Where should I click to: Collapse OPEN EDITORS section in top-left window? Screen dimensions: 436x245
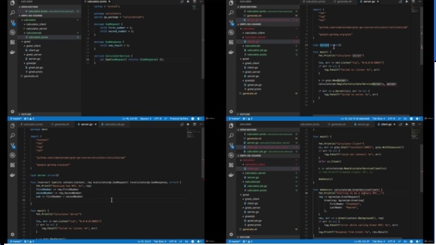click(x=29, y=7)
